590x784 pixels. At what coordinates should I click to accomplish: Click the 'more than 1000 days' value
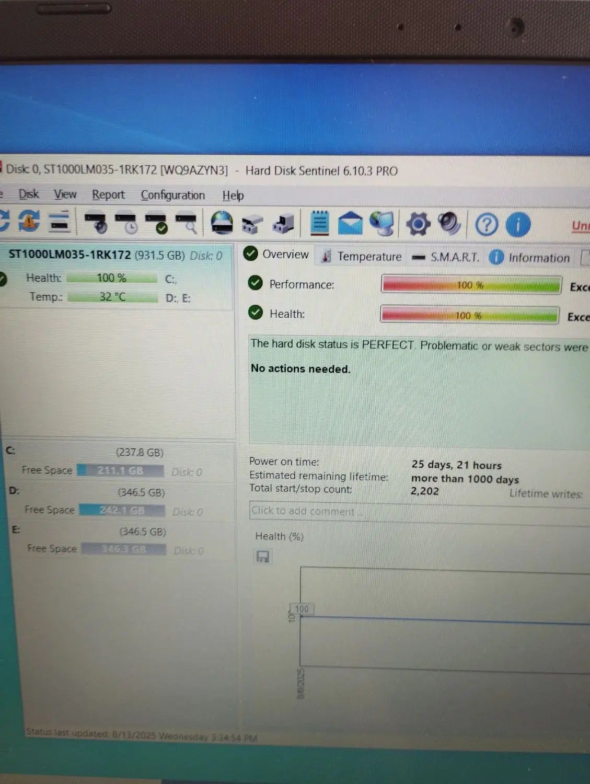465,479
